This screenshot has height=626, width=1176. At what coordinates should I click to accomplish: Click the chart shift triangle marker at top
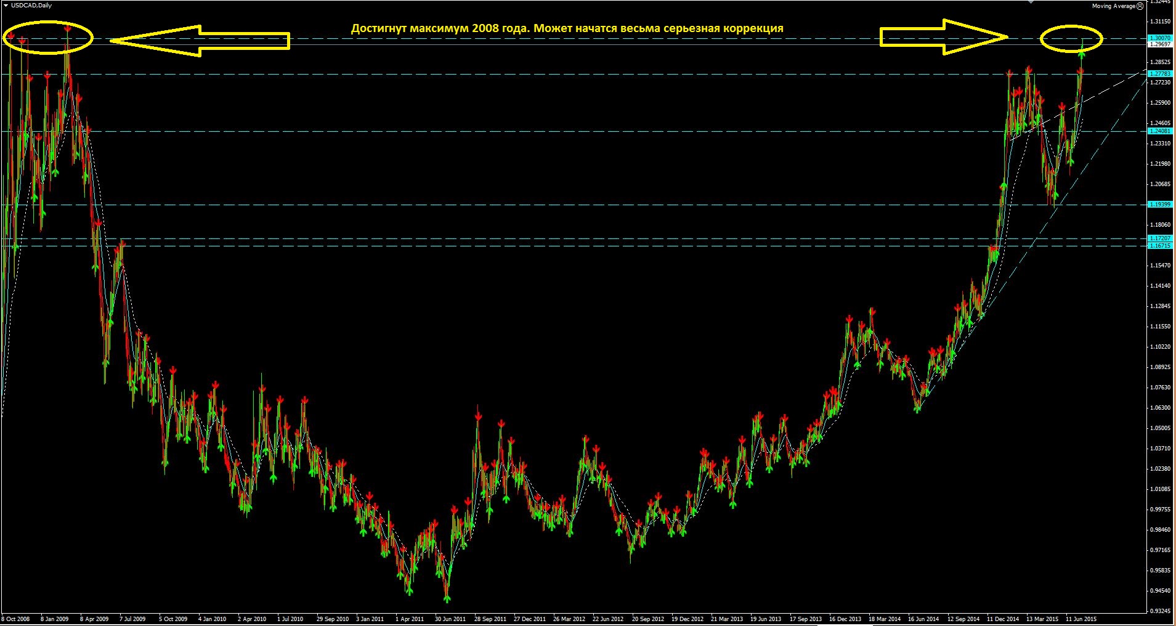[1031, 2]
